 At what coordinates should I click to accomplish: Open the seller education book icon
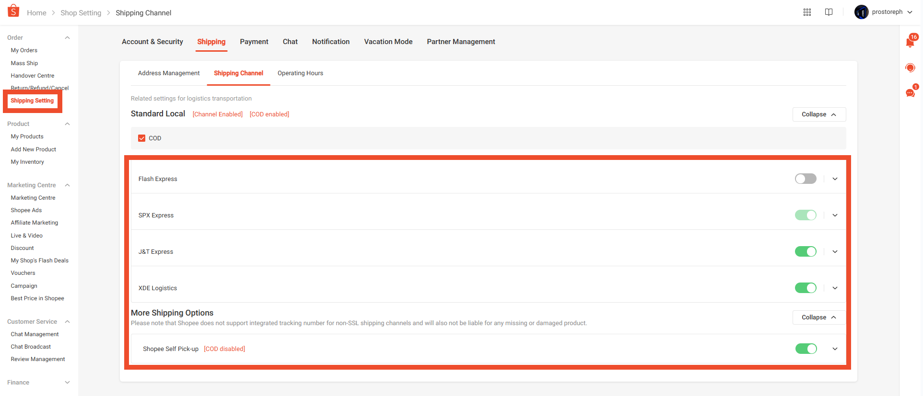pos(829,12)
